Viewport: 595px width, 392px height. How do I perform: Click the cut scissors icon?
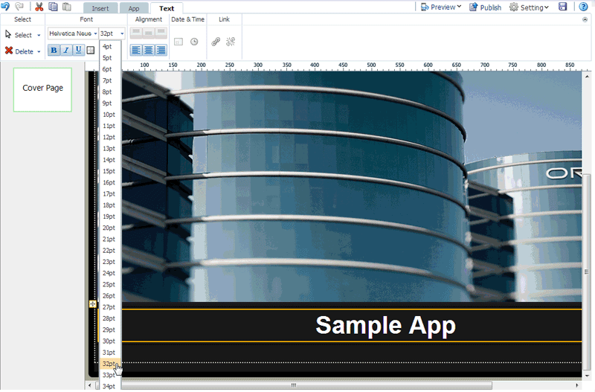[39, 7]
